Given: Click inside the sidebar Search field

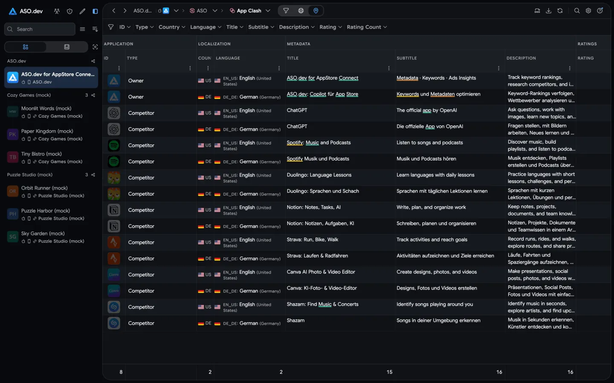Looking at the screenshot, I should 40,29.
